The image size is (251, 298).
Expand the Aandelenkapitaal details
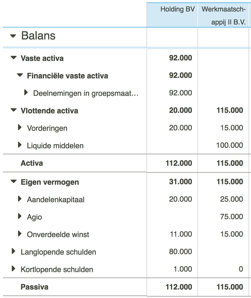click(19, 199)
